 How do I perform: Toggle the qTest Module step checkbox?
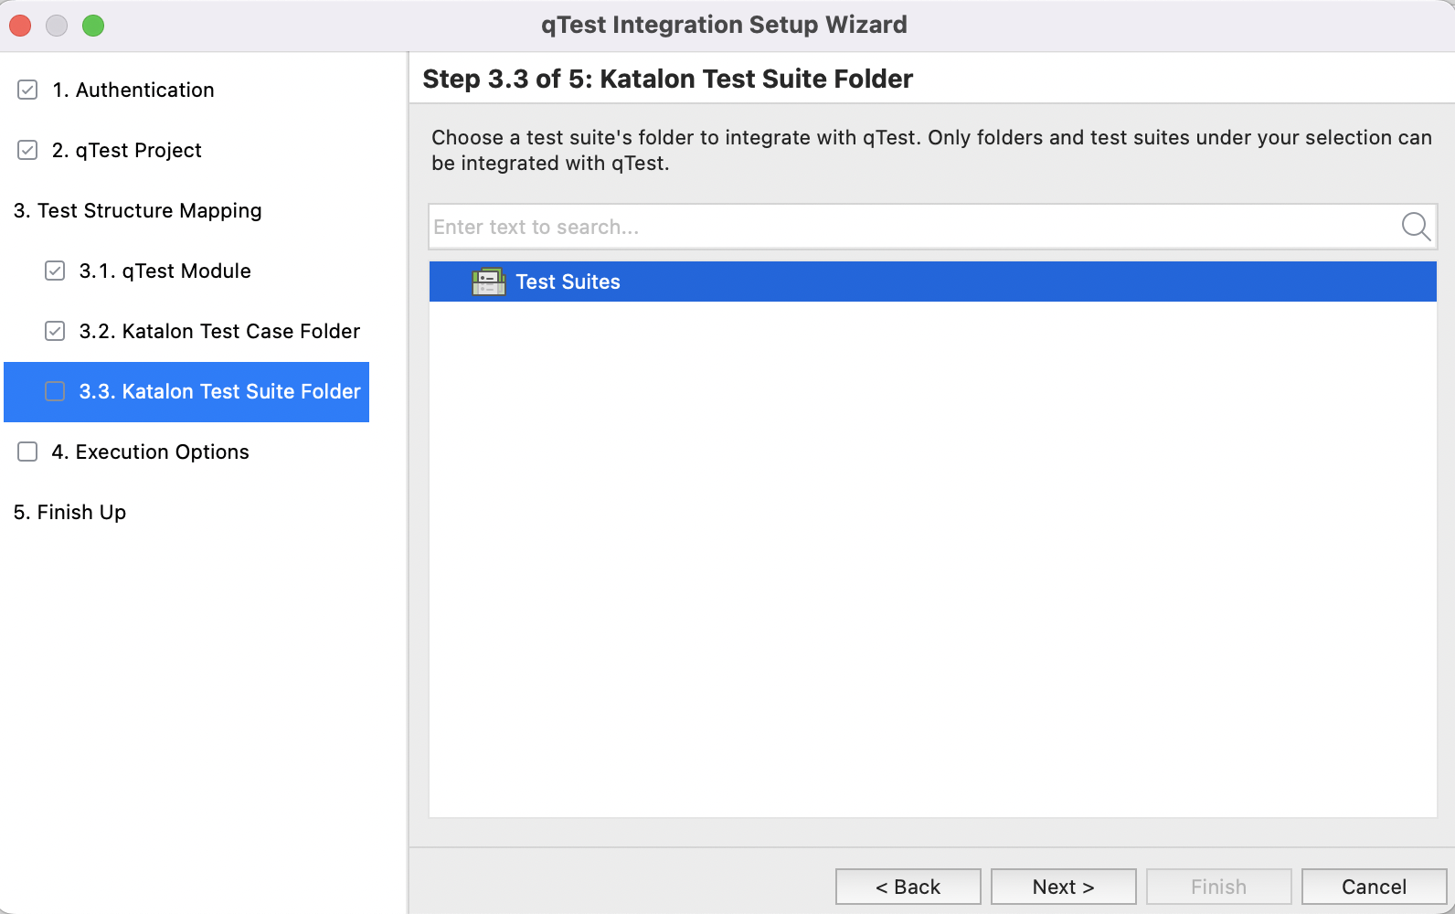coord(55,271)
